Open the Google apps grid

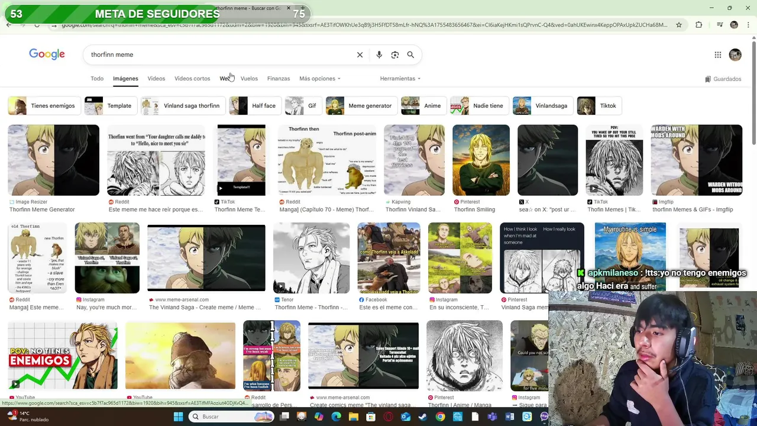718,55
